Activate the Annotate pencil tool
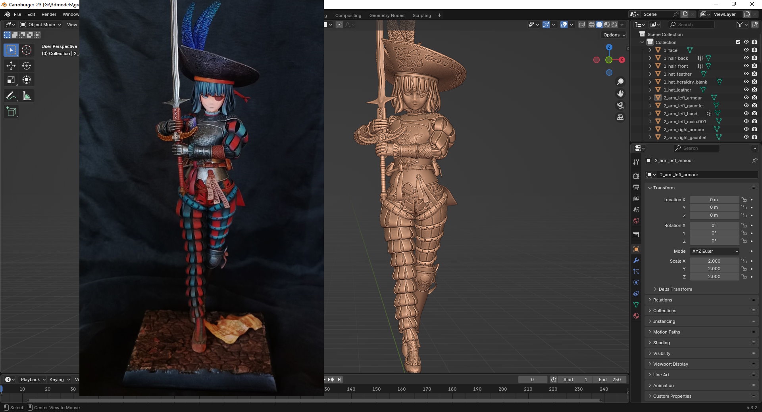This screenshot has height=412, width=762. tap(11, 96)
